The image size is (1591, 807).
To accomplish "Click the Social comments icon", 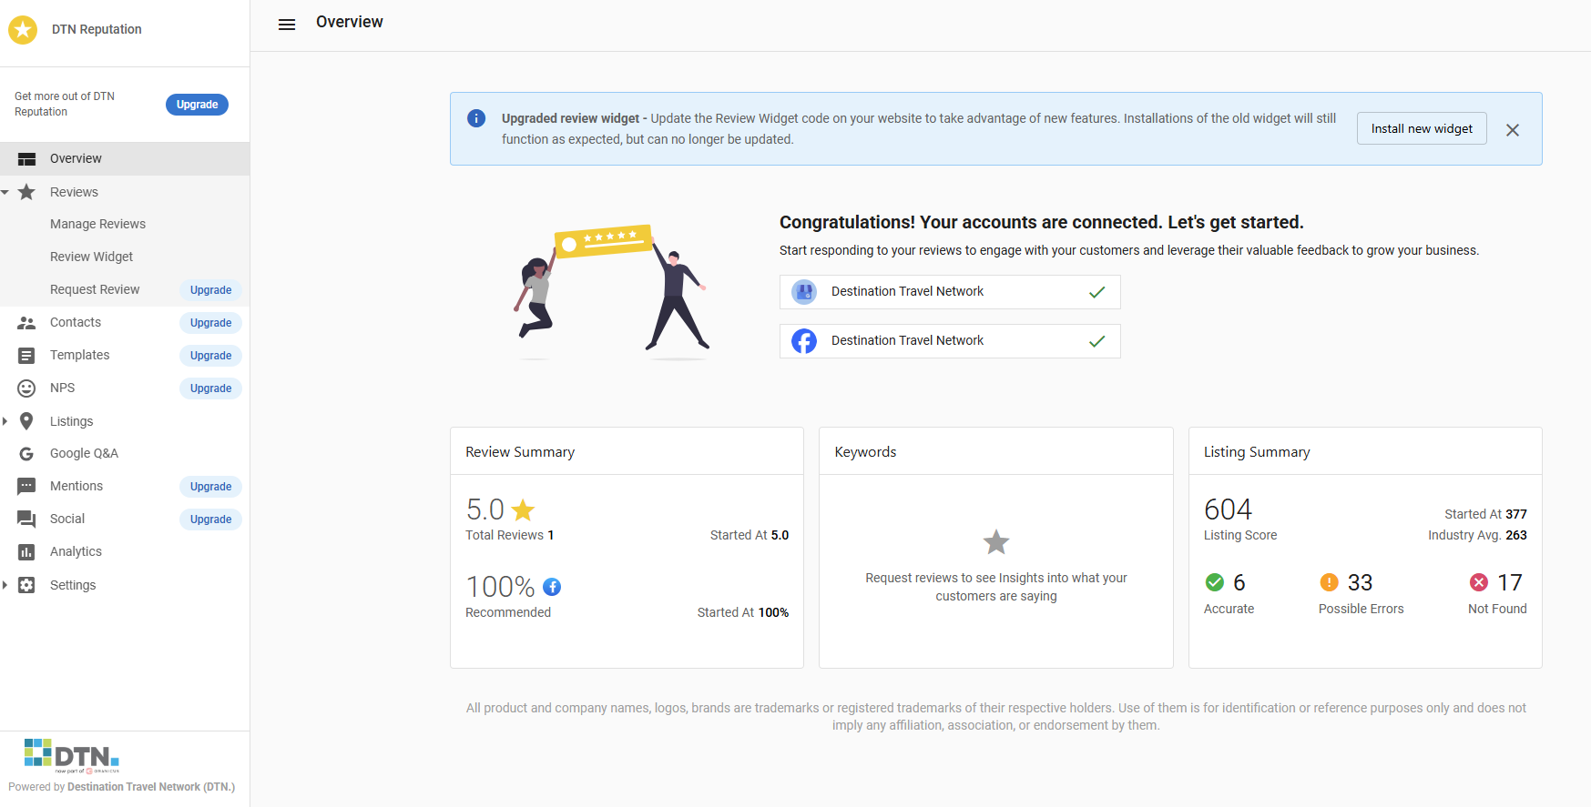I will (x=27, y=520).
